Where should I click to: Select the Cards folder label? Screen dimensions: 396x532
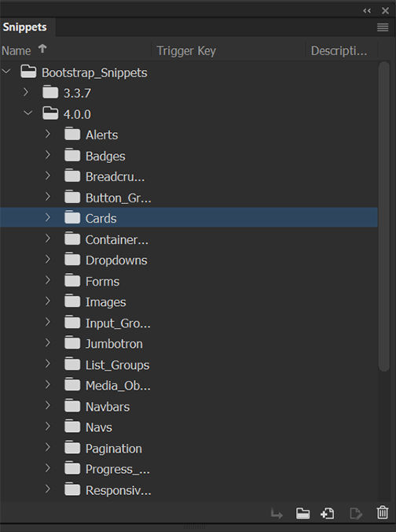coord(101,219)
